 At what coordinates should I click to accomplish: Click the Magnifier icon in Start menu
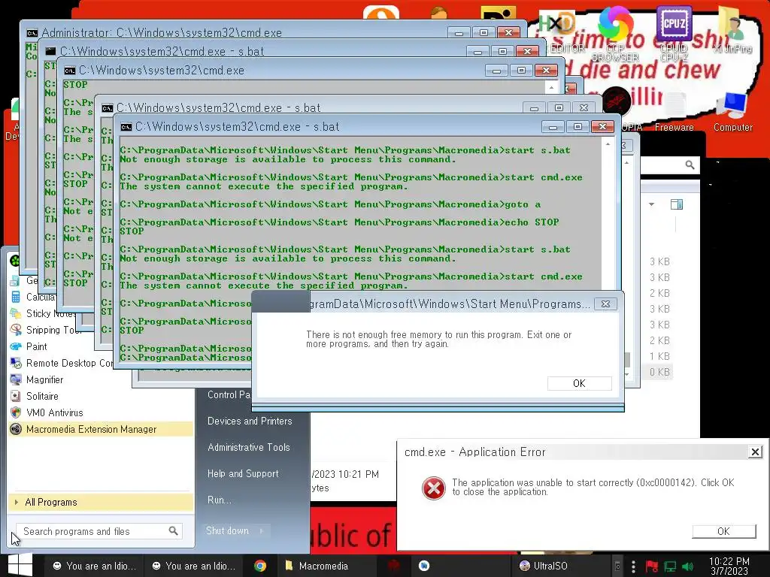point(16,379)
